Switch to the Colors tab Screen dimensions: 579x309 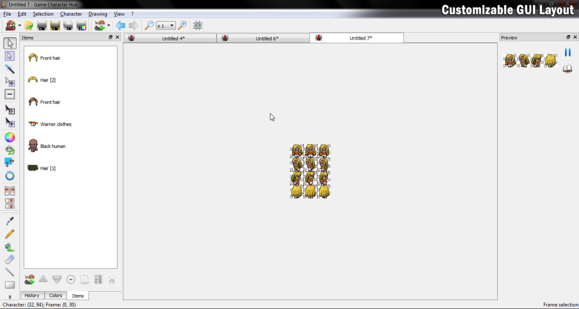click(55, 295)
